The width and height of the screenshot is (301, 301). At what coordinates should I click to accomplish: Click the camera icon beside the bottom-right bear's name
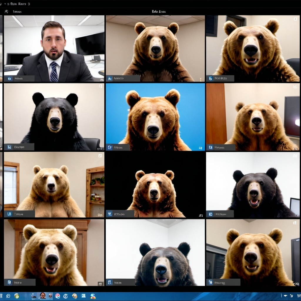pyautogui.click(x=210, y=282)
